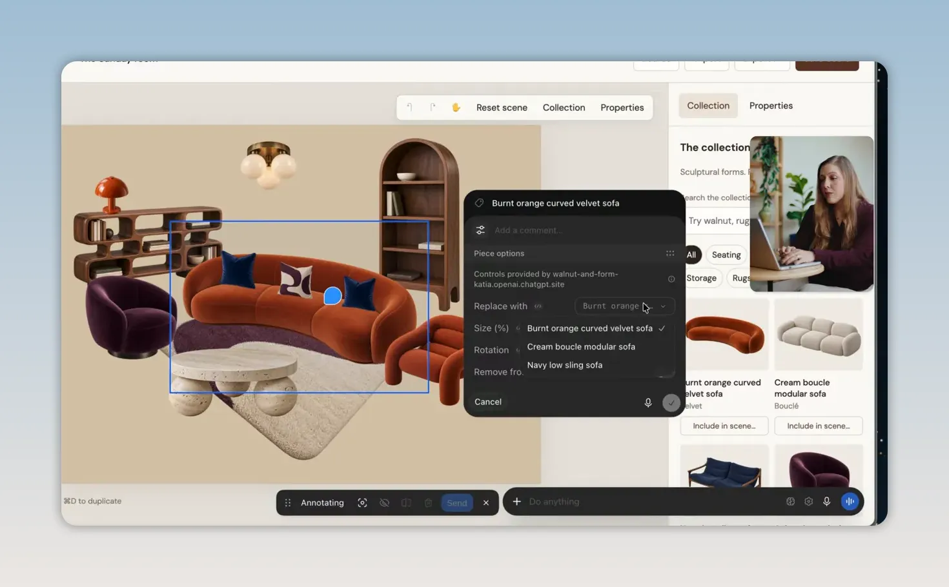Click the tag icon beside the sofa title
949x587 pixels.
479,203
